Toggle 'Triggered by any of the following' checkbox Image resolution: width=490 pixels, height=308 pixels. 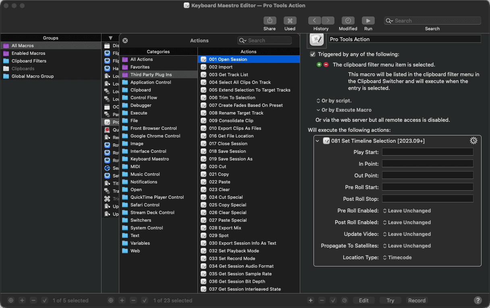(313, 54)
